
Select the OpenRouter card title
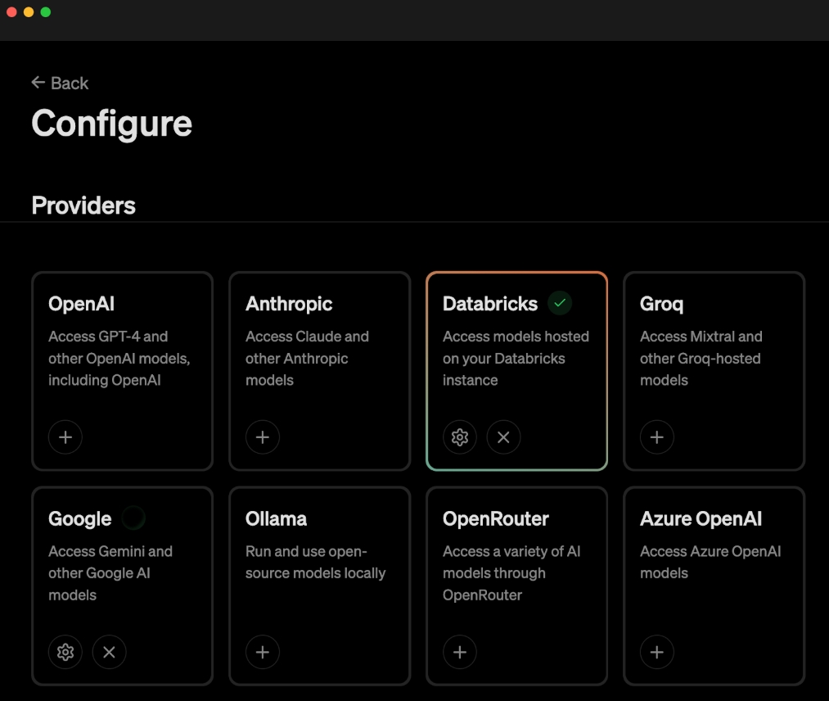click(496, 518)
